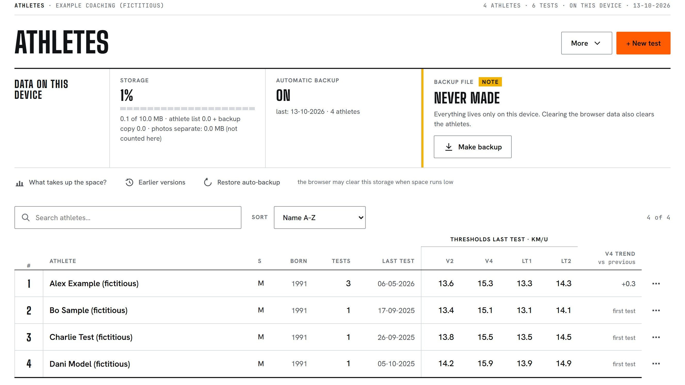The image size is (685, 385).
Task: Click the Make backup button
Action: [x=472, y=147]
